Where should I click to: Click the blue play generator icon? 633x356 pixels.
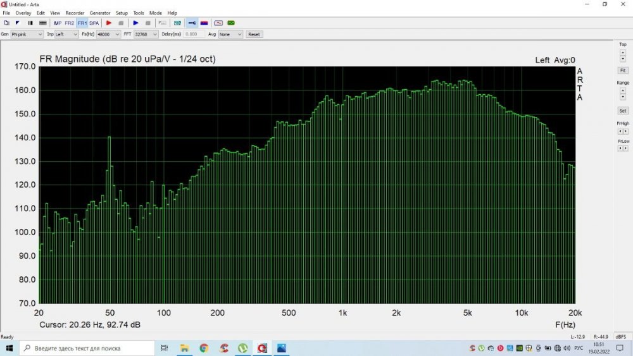pyautogui.click(x=135, y=23)
